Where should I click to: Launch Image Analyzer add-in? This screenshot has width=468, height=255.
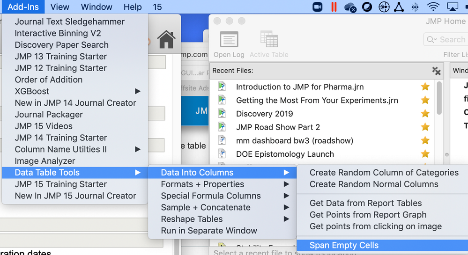tap(75, 161)
